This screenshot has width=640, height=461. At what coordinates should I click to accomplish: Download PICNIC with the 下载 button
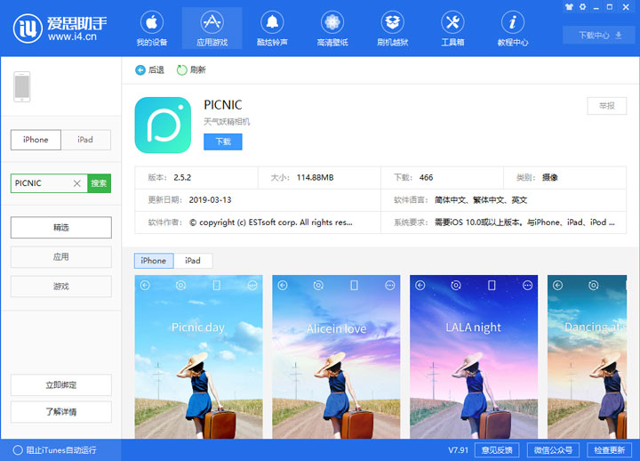(223, 142)
